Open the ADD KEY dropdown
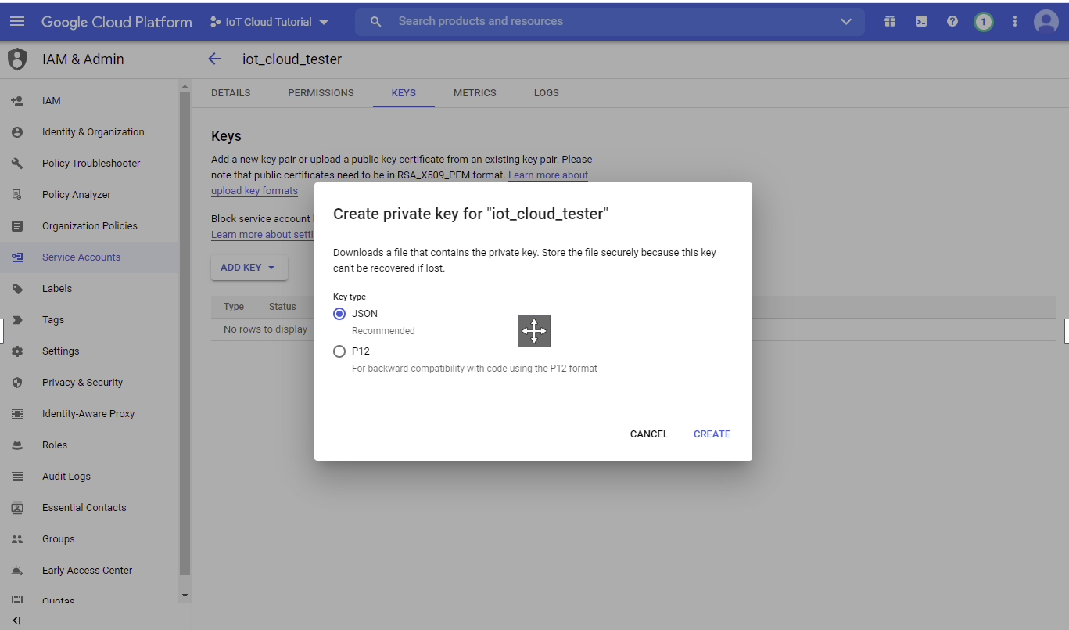Viewport: 1069px width, 630px height. click(x=249, y=268)
